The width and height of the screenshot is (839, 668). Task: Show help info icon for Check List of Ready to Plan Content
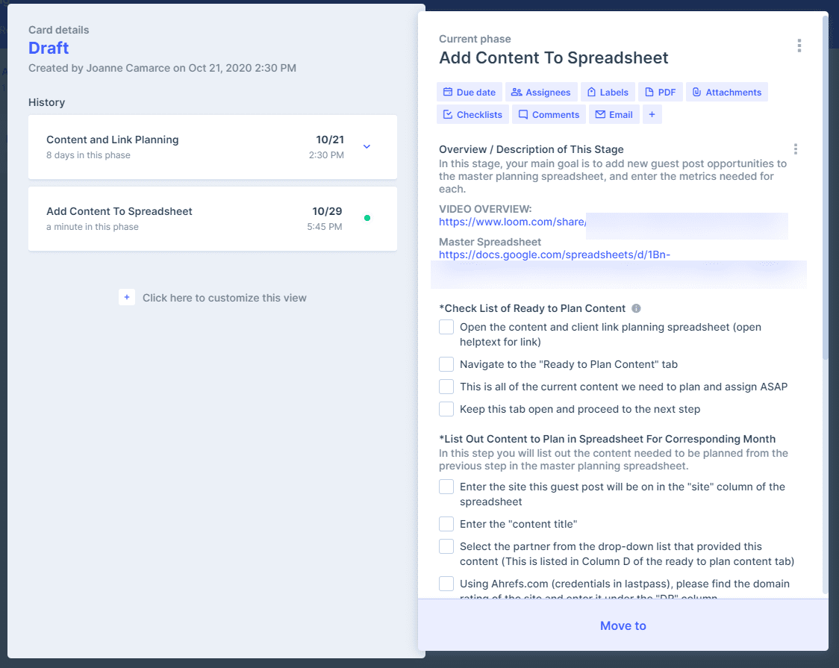click(x=636, y=308)
